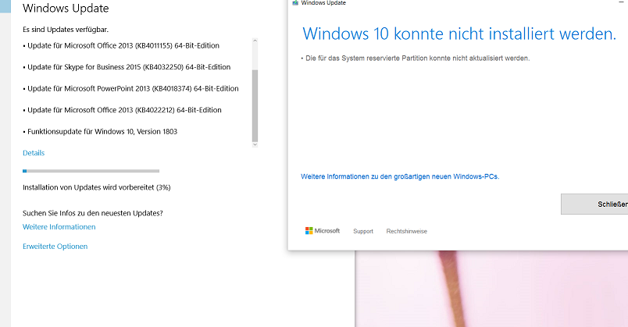Open Erweiterte Optionen
This screenshot has height=327, width=628.
point(55,247)
